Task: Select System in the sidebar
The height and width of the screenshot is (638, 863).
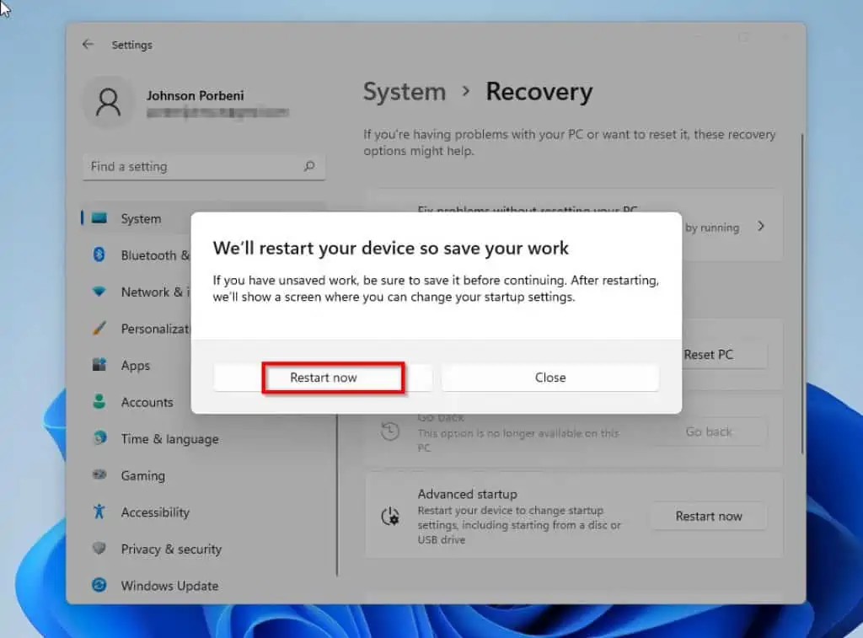Action: (x=140, y=218)
